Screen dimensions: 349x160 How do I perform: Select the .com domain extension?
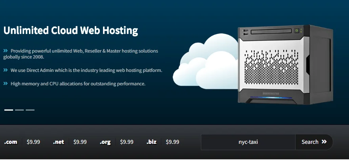[x=11, y=142]
